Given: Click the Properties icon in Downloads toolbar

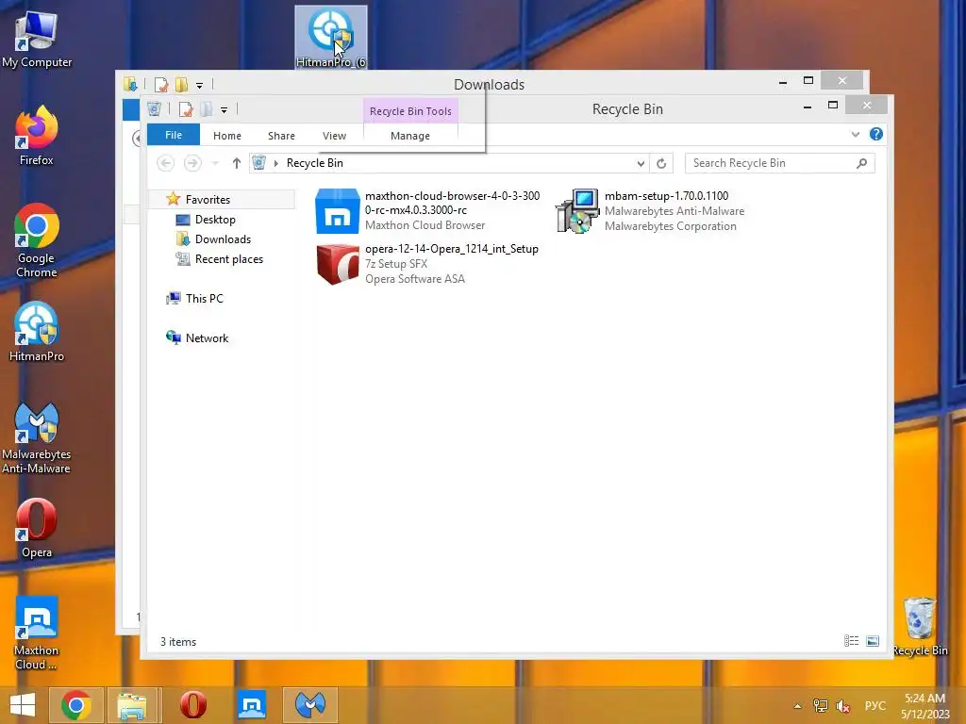Looking at the screenshot, I should pos(161,84).
